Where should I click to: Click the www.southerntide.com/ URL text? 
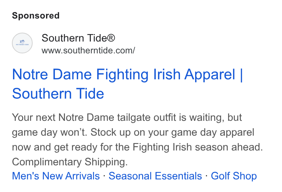[x=88, y=50]
